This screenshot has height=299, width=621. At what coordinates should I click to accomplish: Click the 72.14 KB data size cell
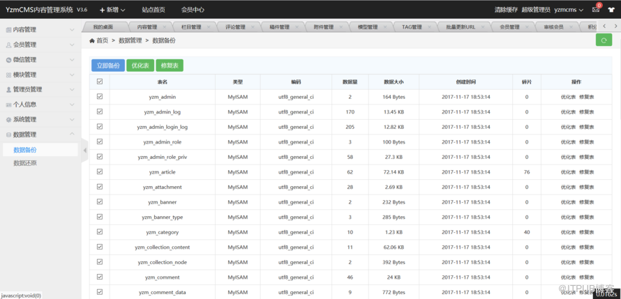(394, 172)
